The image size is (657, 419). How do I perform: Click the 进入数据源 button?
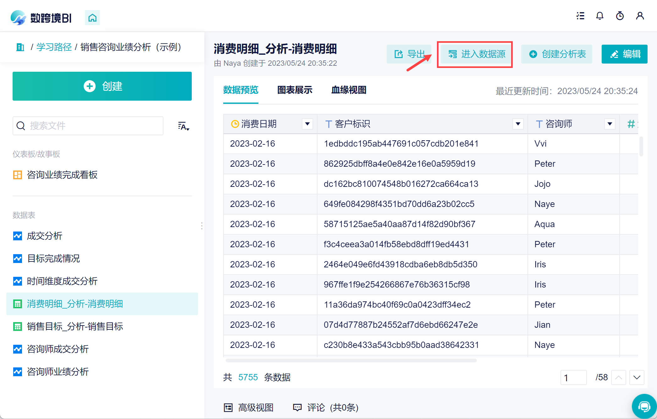(x=476, y=54)
